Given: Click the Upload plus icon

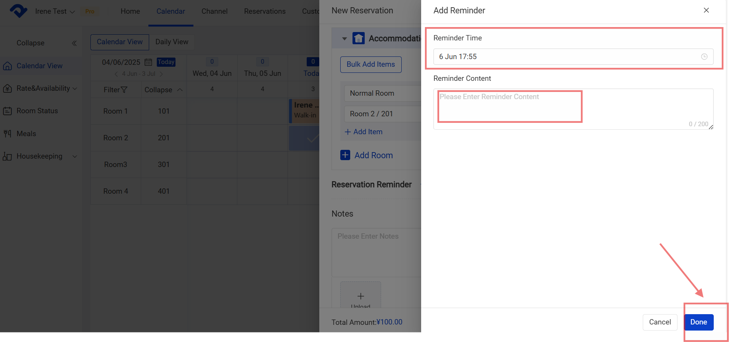Looking at the screenshot, I should click(360, 296).
